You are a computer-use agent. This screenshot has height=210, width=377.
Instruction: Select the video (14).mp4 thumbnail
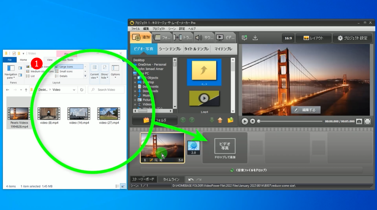tap(79, 115)
